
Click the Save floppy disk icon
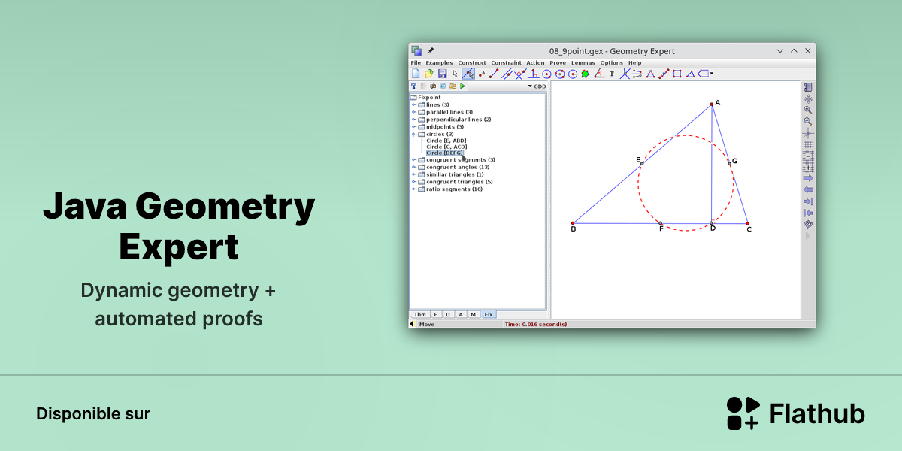coord(442,74)
